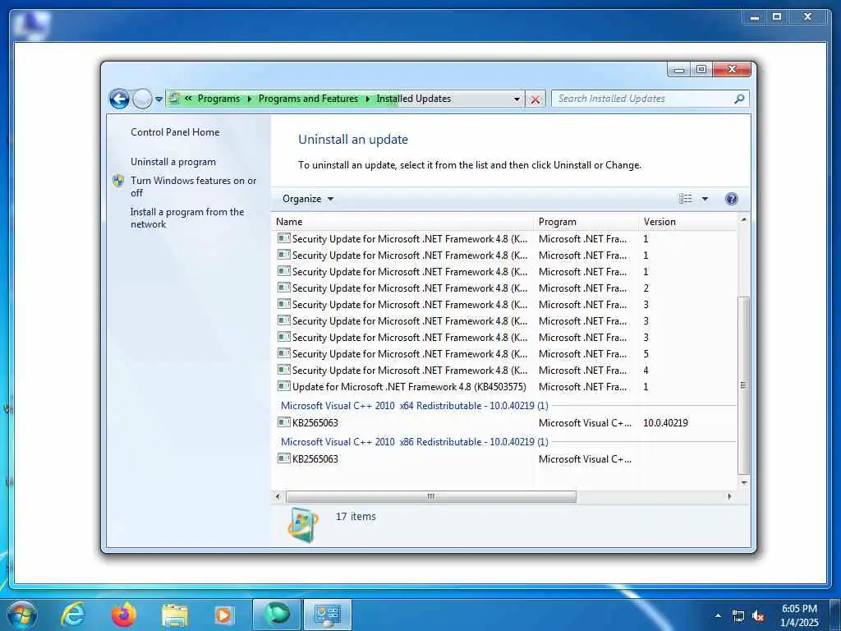Select the Security Update row with version 2

point(505,288)
